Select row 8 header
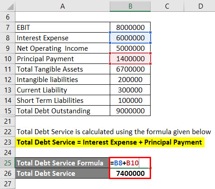Viewport: 215px width, 189px height. 8,38
